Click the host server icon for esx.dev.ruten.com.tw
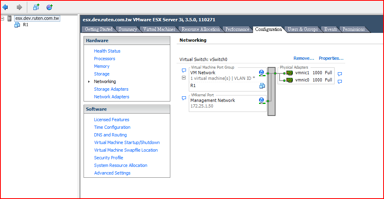Viewport: 384px width, 199px height. [x=10, y=18]
